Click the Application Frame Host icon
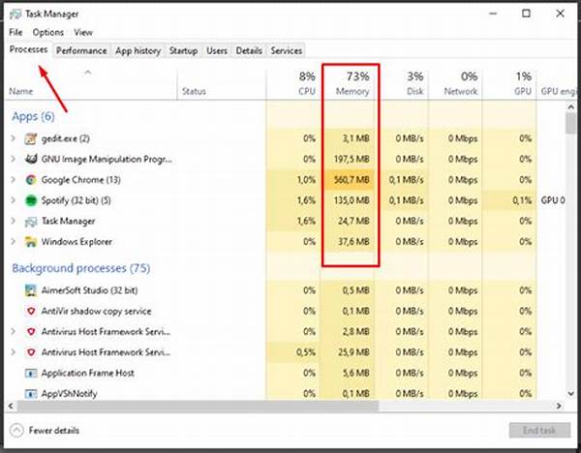The image size is (581, 453). click(x=31, y=373)
